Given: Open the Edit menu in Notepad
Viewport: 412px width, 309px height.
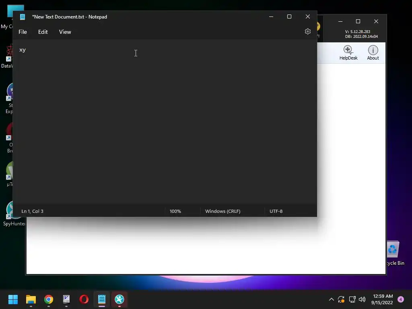Looking at the screenshot, I should tap(43, 32).
